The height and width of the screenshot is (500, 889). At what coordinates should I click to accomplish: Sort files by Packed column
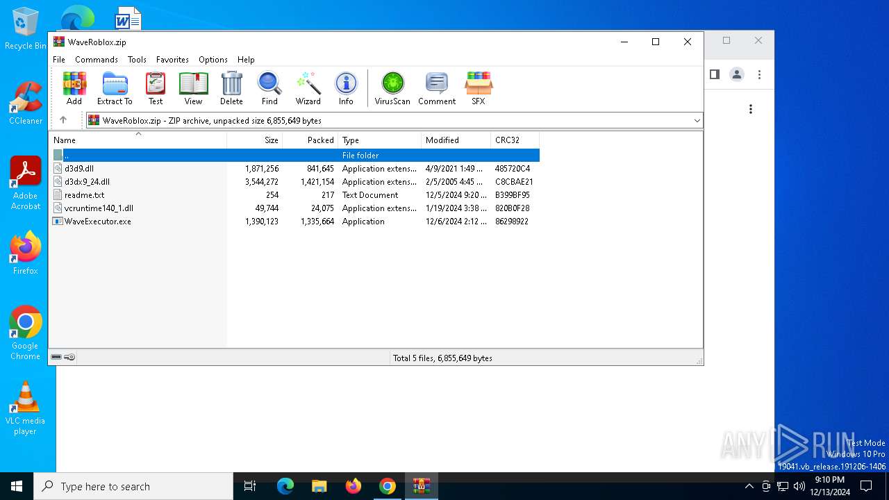click(310, 140)
